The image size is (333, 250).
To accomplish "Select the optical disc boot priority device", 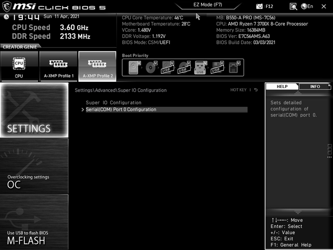I will [151, 68].
